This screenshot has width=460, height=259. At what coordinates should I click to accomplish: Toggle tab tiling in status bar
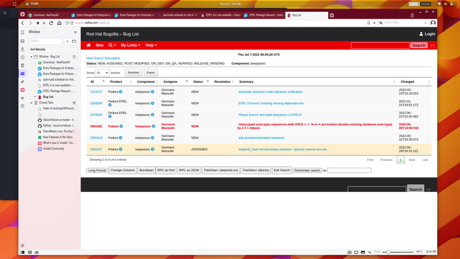[x=30, y=252]
